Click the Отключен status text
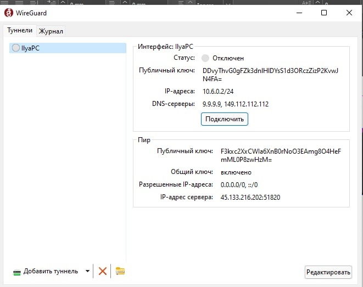The height and width of the screenshot is (287, 363). [228, 58]
